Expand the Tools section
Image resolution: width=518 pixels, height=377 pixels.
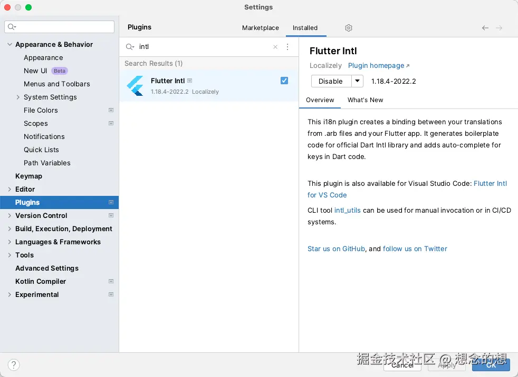coord(9,255)
